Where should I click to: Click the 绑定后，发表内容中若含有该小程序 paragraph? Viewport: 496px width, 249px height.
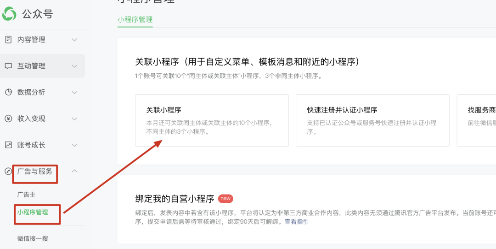click(316, 217)
